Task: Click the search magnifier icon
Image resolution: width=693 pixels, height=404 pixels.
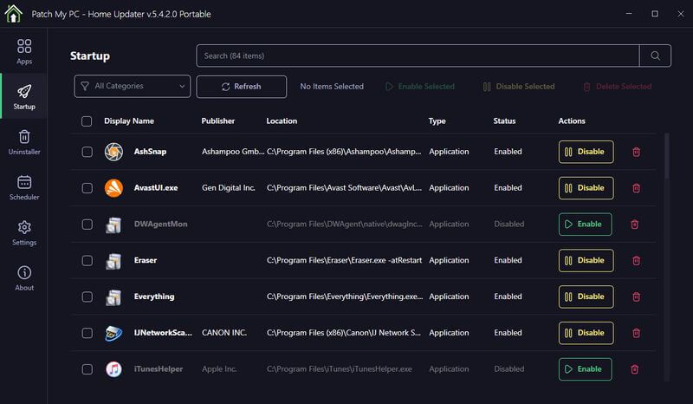Action: point(655,56)
